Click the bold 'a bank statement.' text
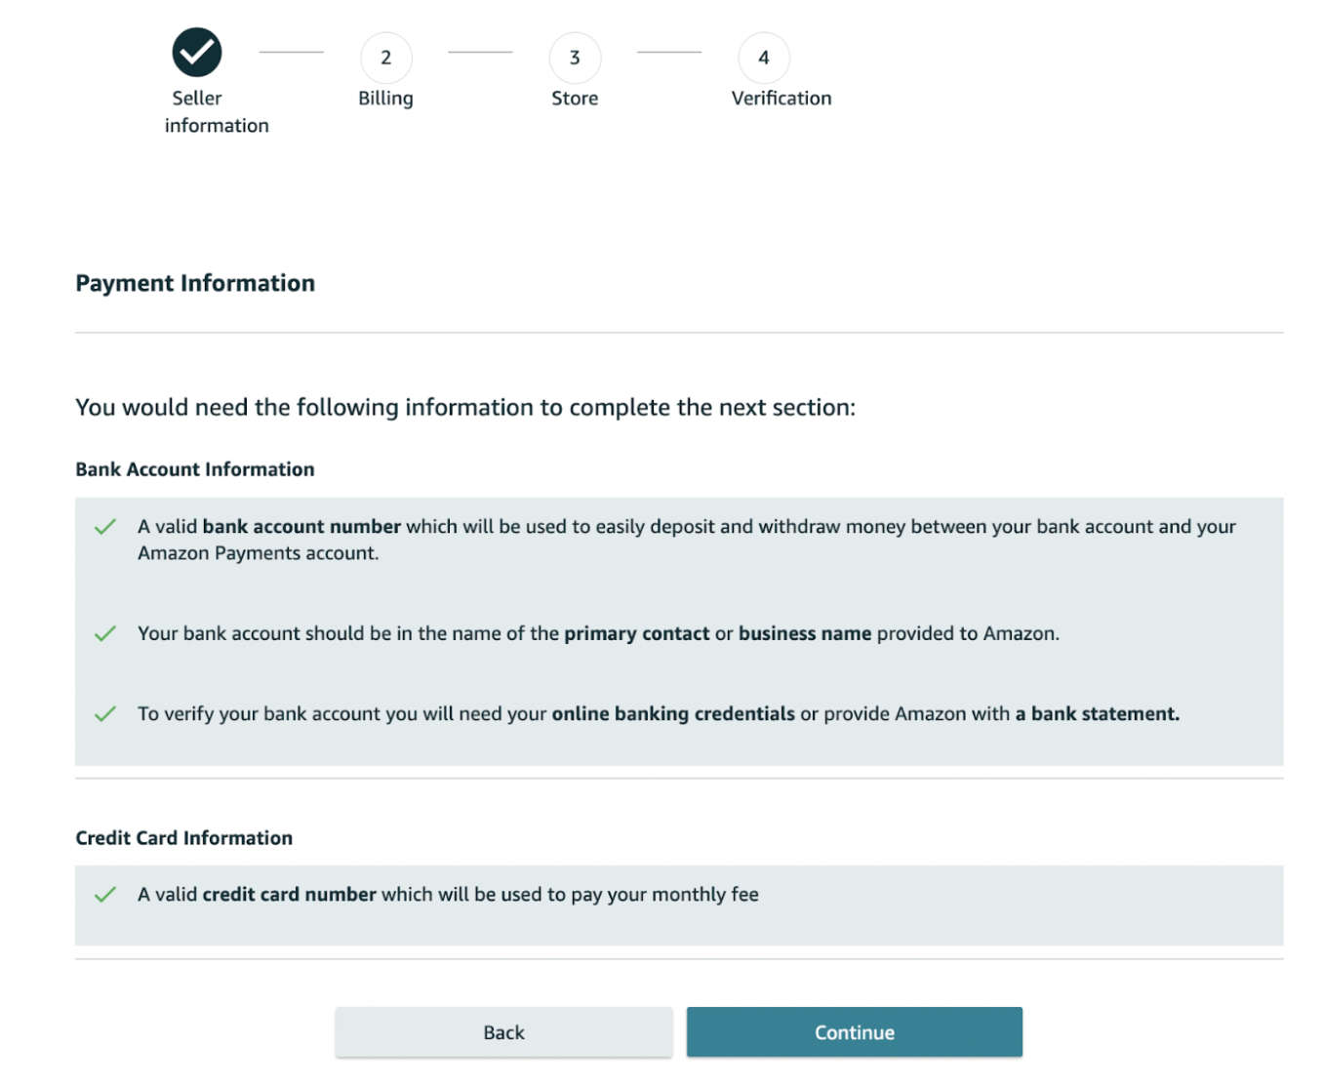The height and width of the screenshot is (1089, 1321). 1098,714
